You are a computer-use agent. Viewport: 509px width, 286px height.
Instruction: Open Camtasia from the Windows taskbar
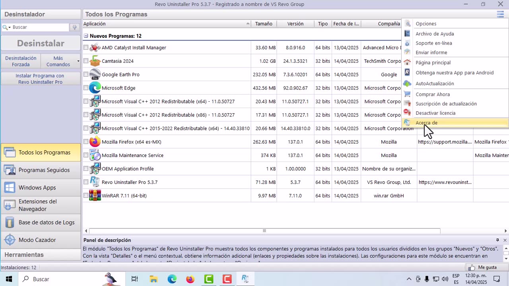(x=227, y=279)
